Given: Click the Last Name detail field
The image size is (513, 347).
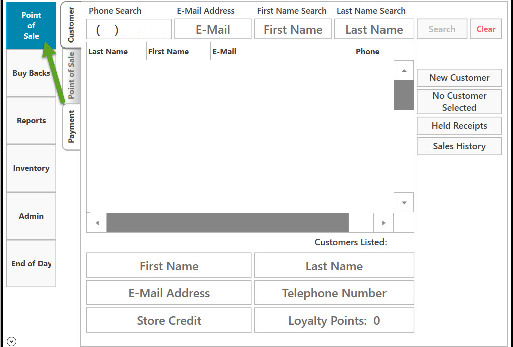Looking at the screenshot, I should tap(334, 265).
